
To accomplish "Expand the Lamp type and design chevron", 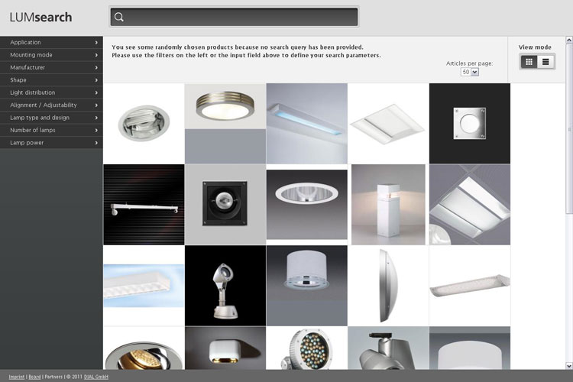I will pos(96,118).
